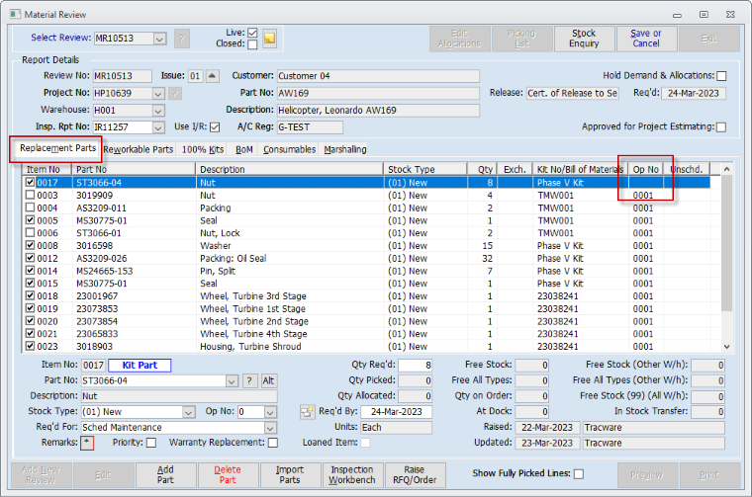Enable Warranty Replacement checkbox

pos(273,443)
